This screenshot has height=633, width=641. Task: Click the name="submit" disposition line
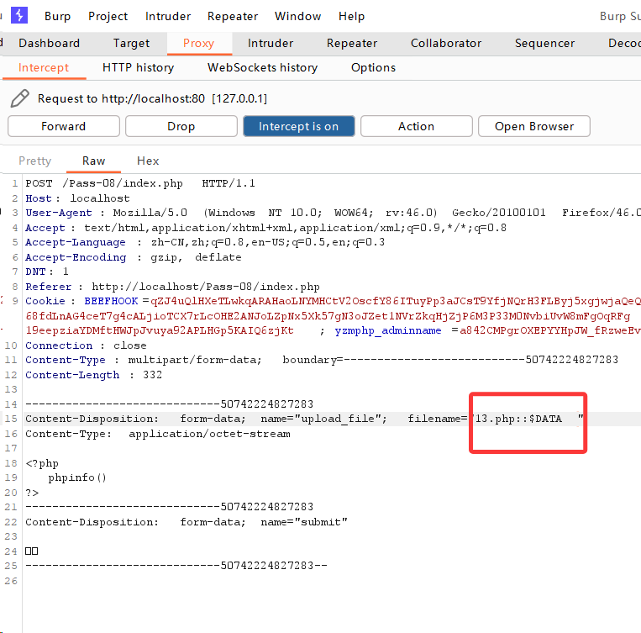pos(187,523)
